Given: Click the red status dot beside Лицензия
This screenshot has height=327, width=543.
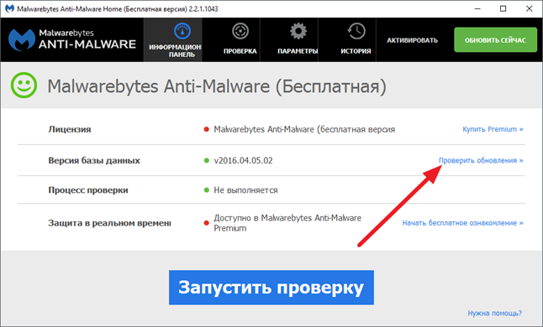Looking at the screenshot, I should pos(207,129).
